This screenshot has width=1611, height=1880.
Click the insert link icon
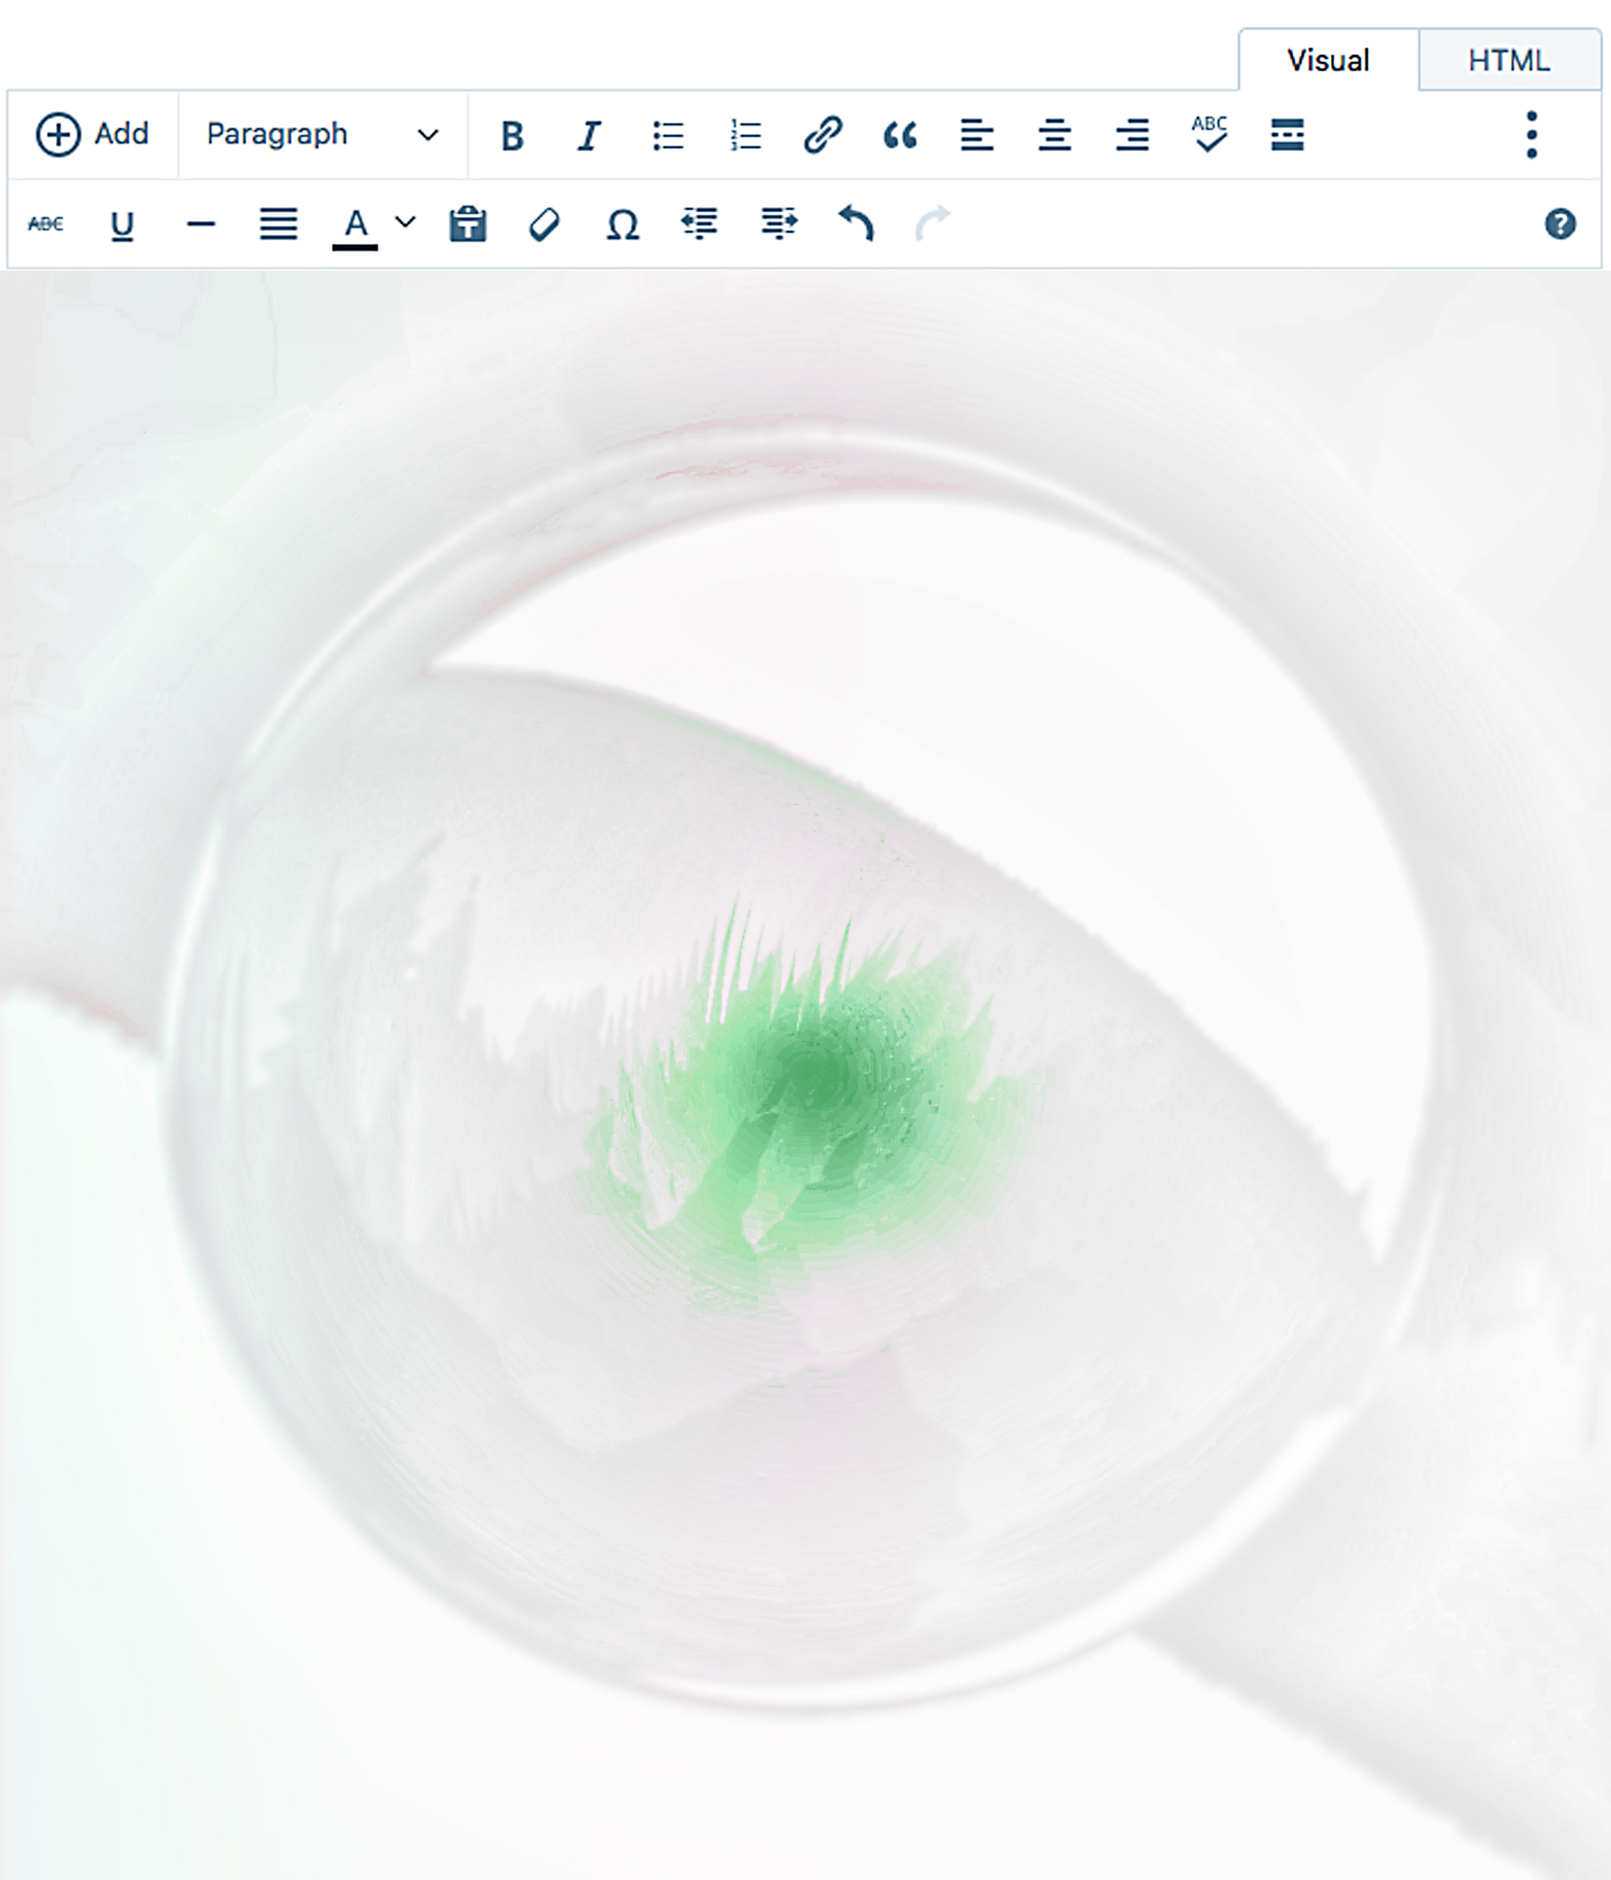(x=823, y=136)
